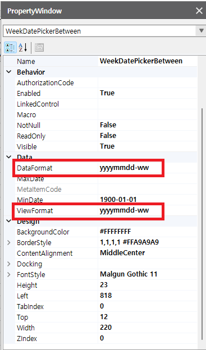Collapse the Data category
Viewport: 206px width, 350px height.
(x=9, y=157)
